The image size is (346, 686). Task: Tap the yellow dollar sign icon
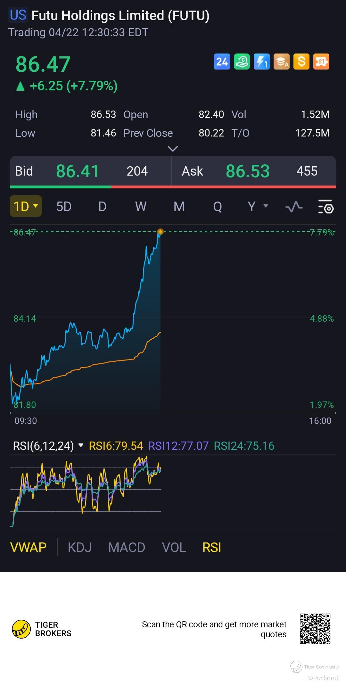pyautogui.click(x=301, y=62)
